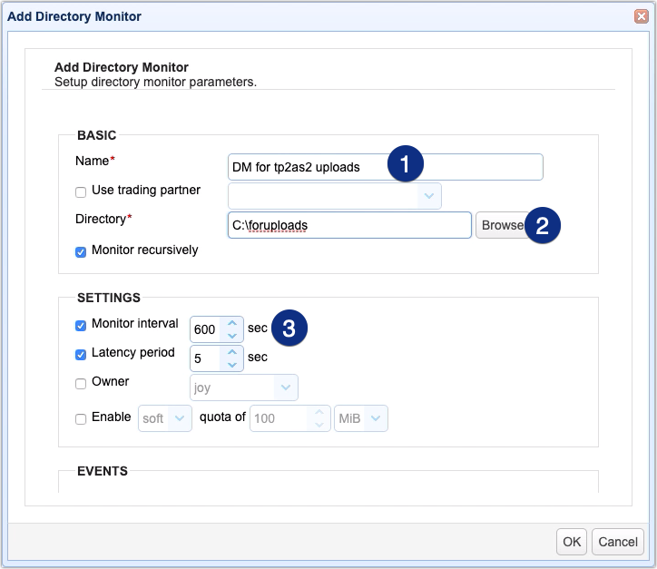
Task: Click the OK button
Action: click(571, 542)
